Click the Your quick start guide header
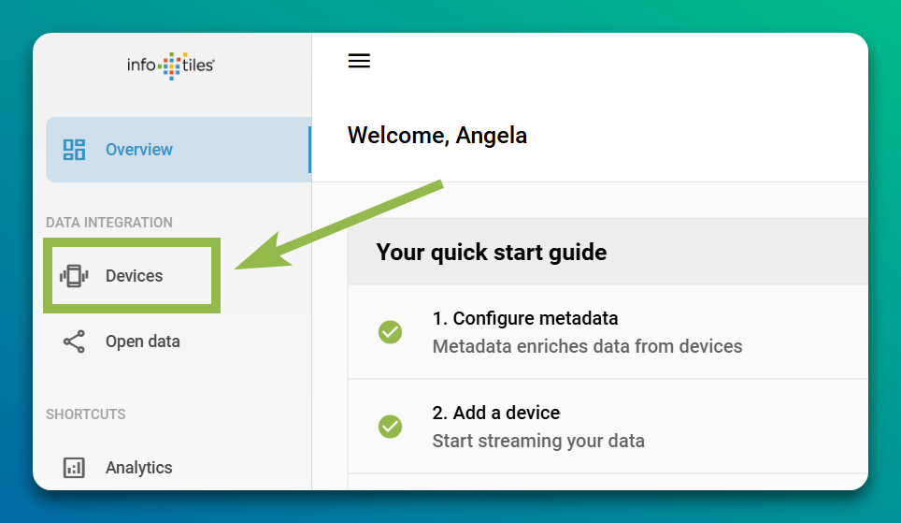901x523 pixels. (x=492, y=253)
